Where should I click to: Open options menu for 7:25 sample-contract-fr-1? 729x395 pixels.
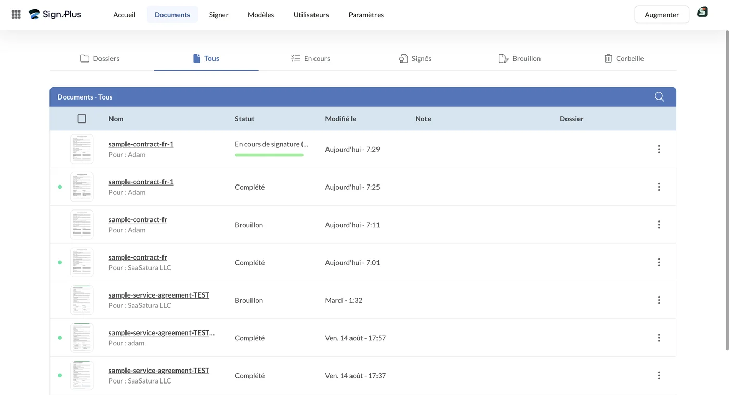point(659,187)
